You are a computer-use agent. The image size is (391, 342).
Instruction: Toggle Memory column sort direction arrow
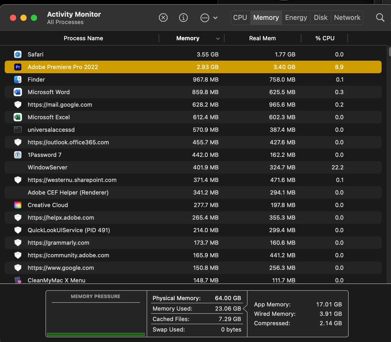(218, 38)
